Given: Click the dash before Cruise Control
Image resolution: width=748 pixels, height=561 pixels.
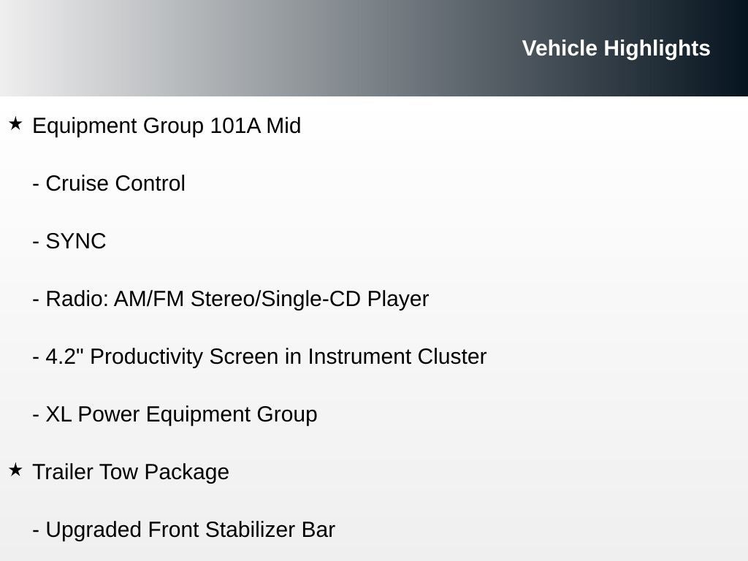Looking at the screenshot, I should click(x=36, y=185).
